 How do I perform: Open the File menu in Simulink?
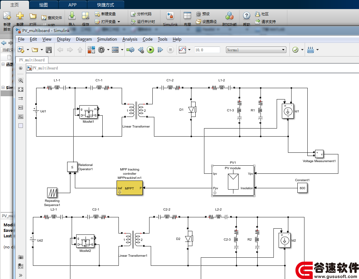click(21, 39)
